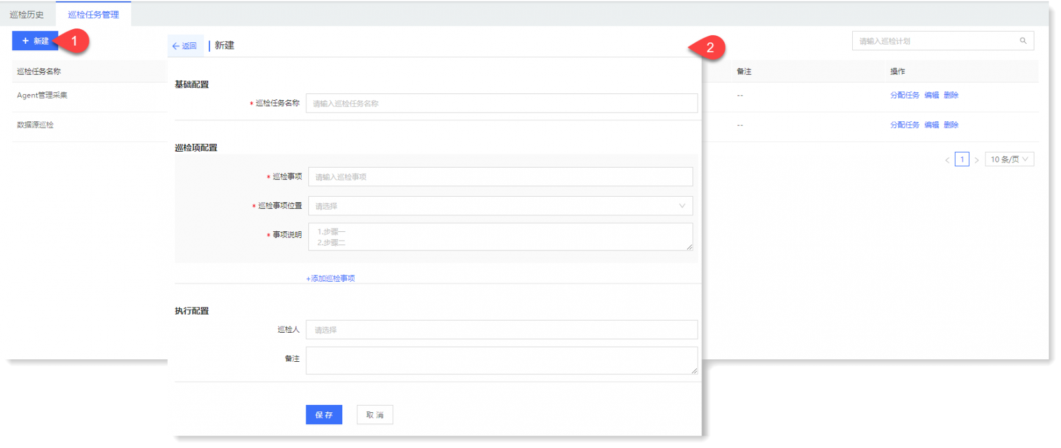
Task: Open the 巡检人 selector
Action: 501,330
